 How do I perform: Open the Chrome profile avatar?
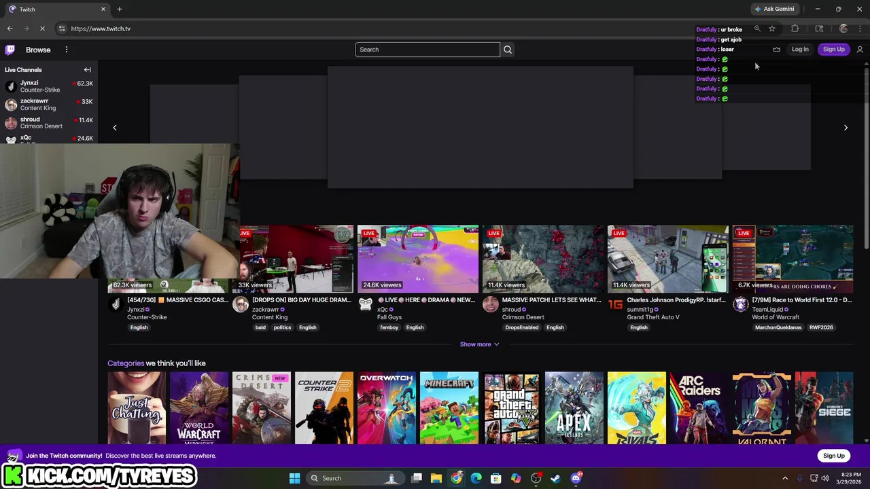(843, 29)
